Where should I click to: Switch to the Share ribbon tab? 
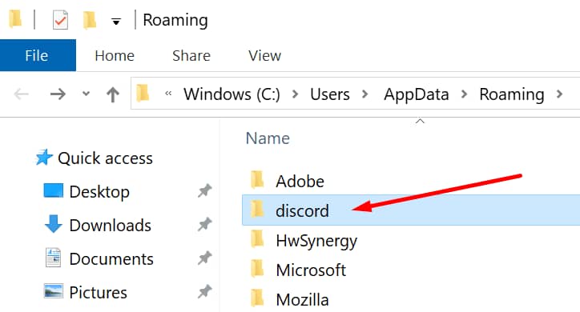point(191,56)
